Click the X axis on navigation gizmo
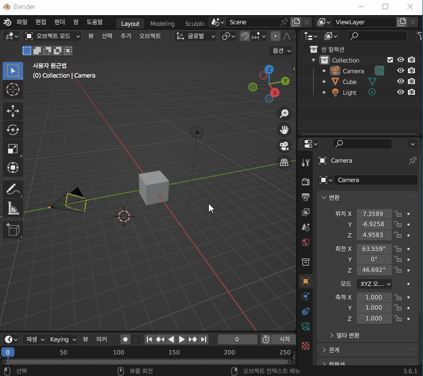 (274, 93)
